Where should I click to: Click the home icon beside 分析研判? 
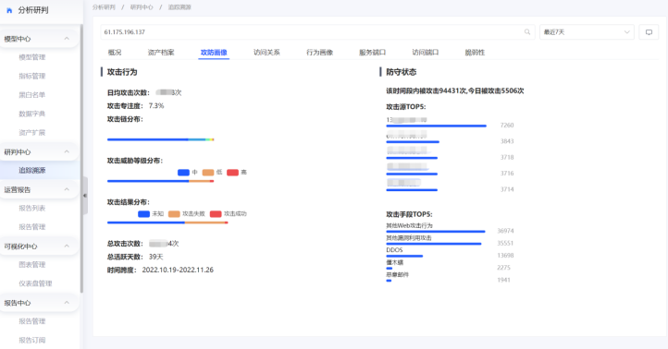point(9,10)
